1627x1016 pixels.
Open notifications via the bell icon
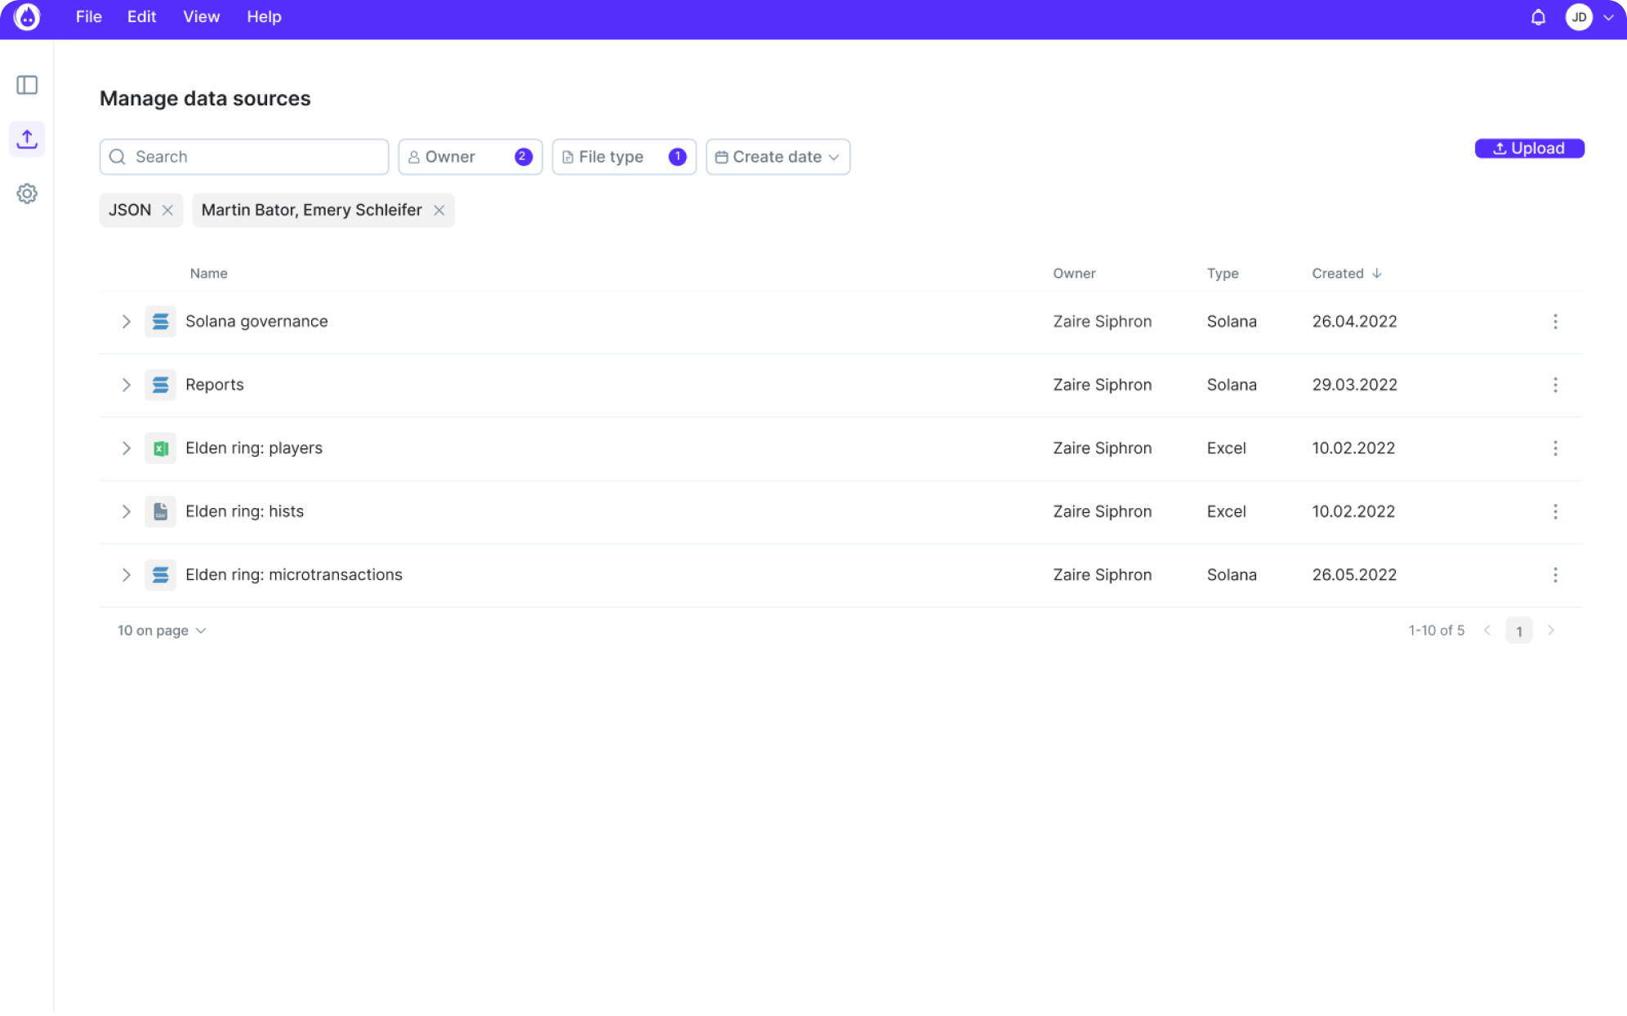[x=1539, y=17]
